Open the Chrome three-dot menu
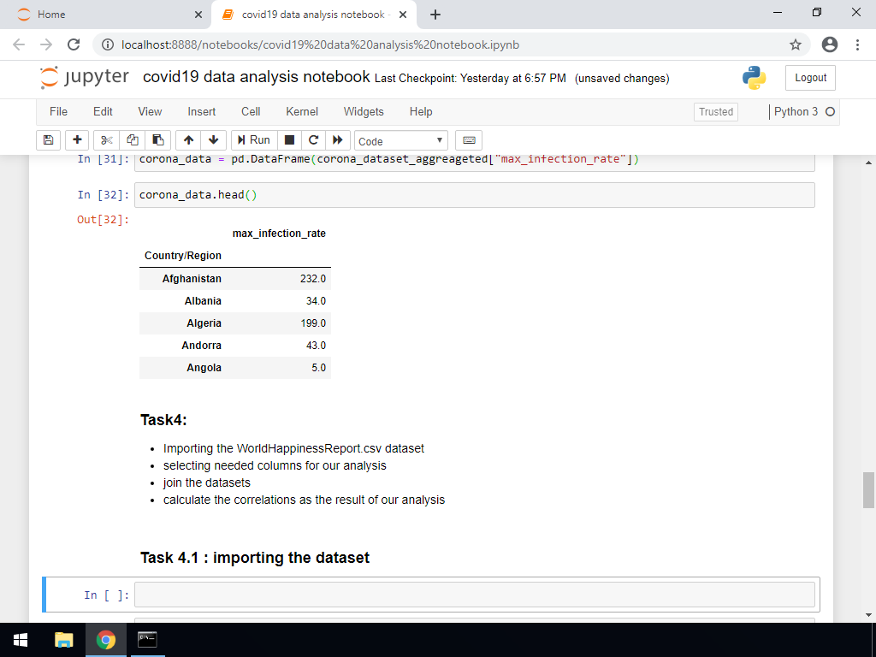876x657 pixels. pyautogui.click(x=857, y=44)
